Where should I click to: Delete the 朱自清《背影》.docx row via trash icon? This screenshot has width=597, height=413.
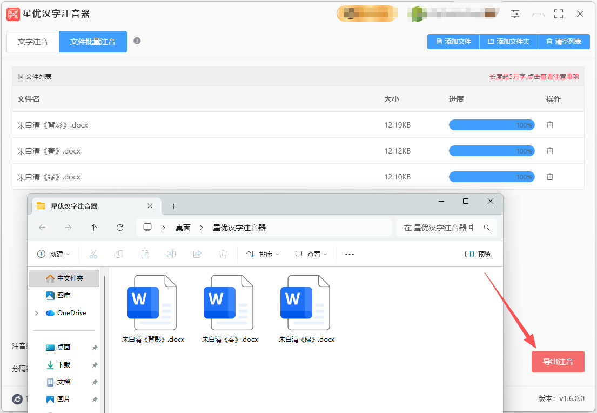[x=550, y=124]
